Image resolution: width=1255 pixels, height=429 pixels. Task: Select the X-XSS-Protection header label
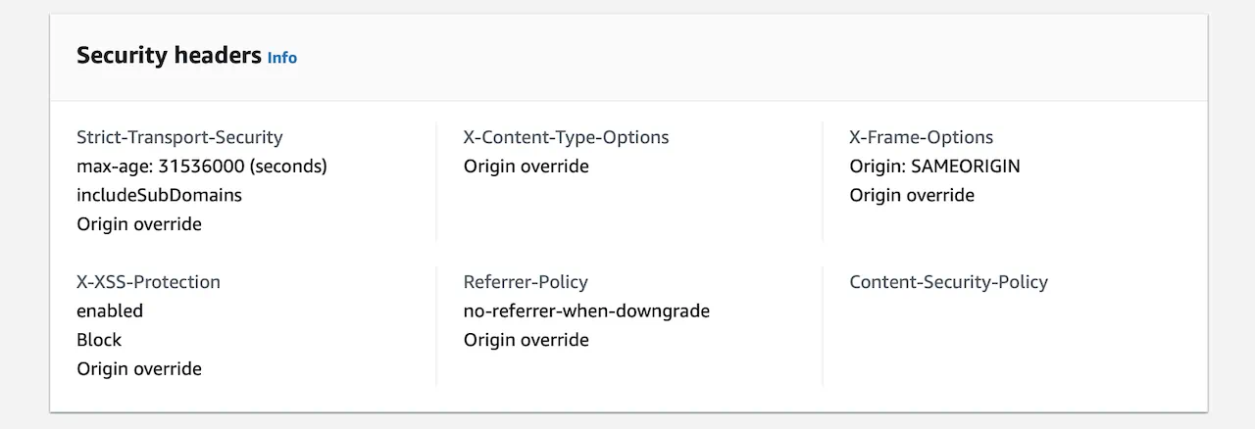(148, 282)
